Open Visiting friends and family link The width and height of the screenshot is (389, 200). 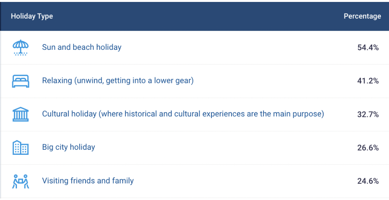[88, 181]
